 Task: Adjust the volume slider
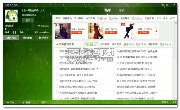pos(44,32)
